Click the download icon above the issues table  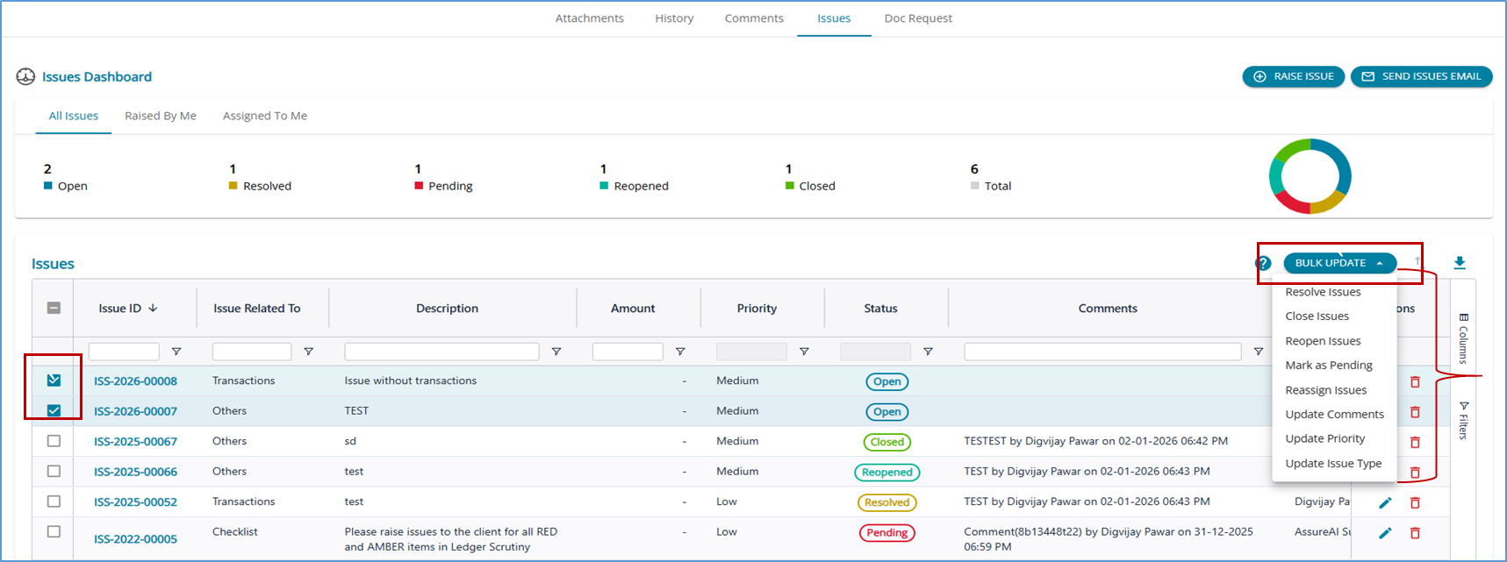1460,263
